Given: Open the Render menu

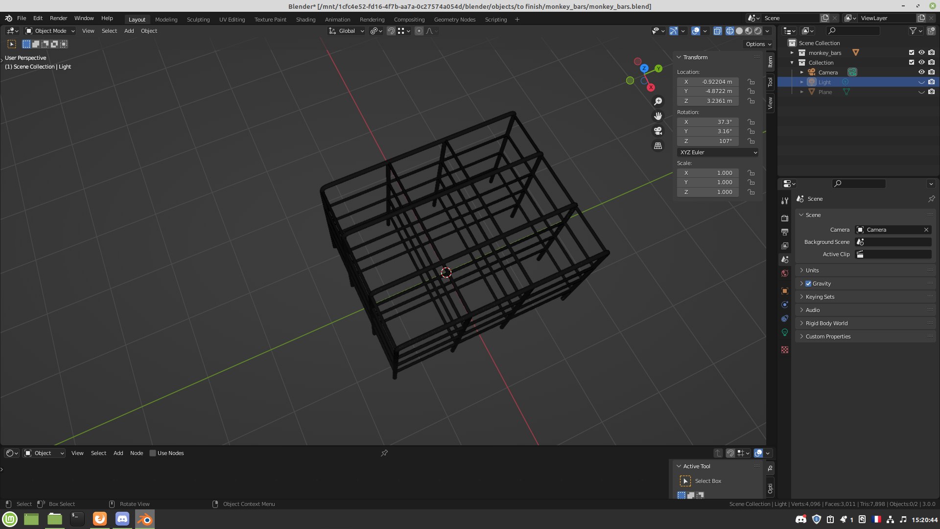Looking at the screenshot, I should (x=58, y=18).
